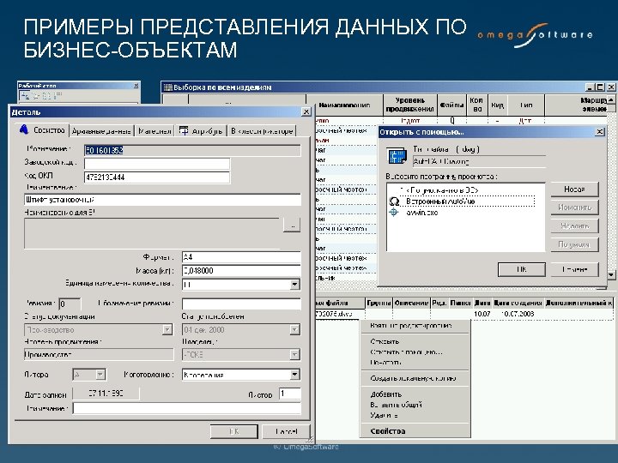Click the Масса (кг) field
Screen dimensions: 618x463
click(241, 270)
